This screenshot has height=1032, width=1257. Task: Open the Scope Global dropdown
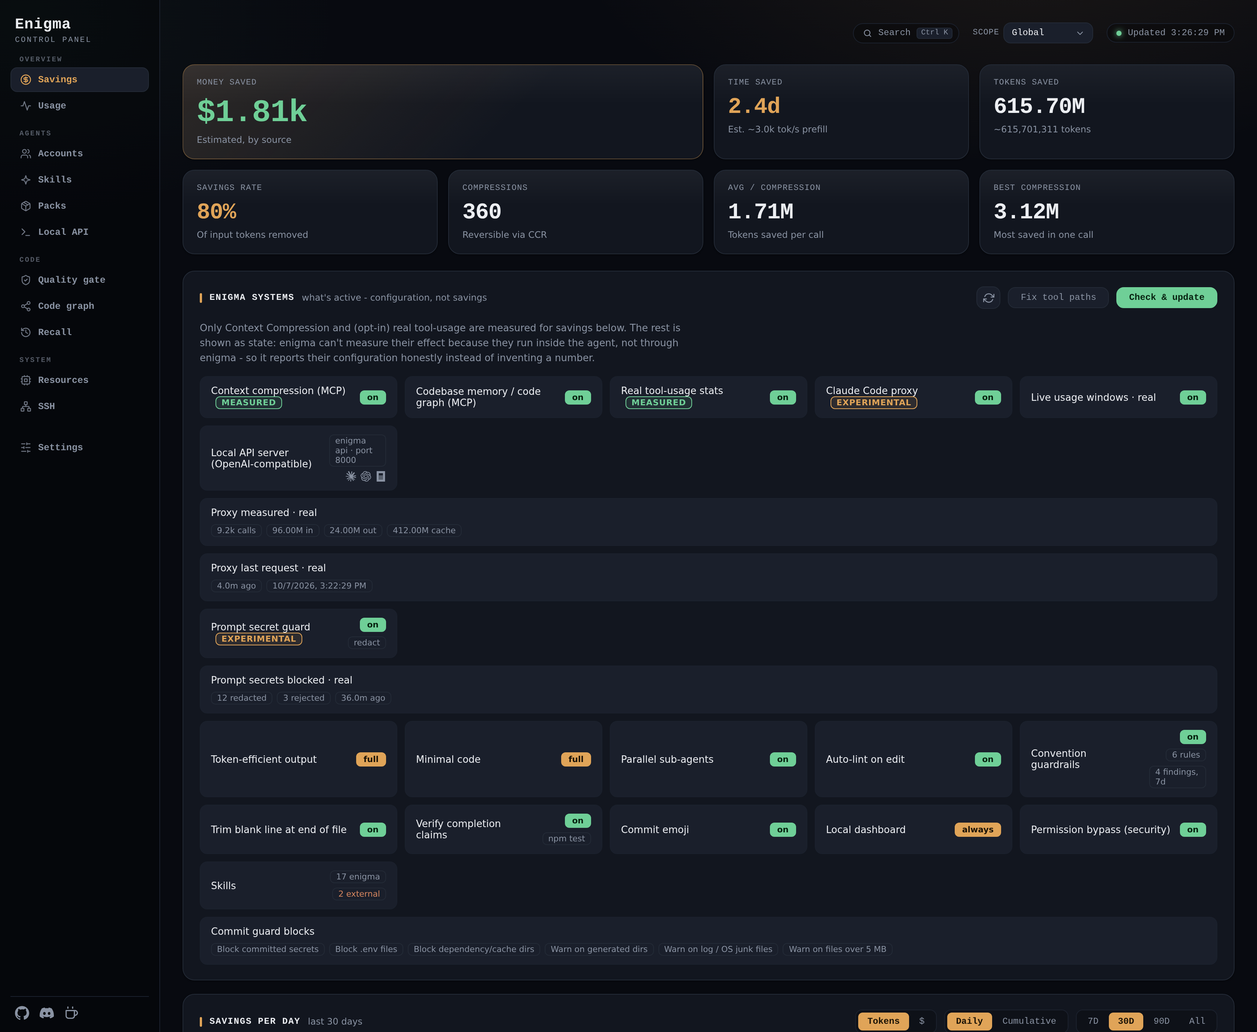click(x=1048, y=33)
